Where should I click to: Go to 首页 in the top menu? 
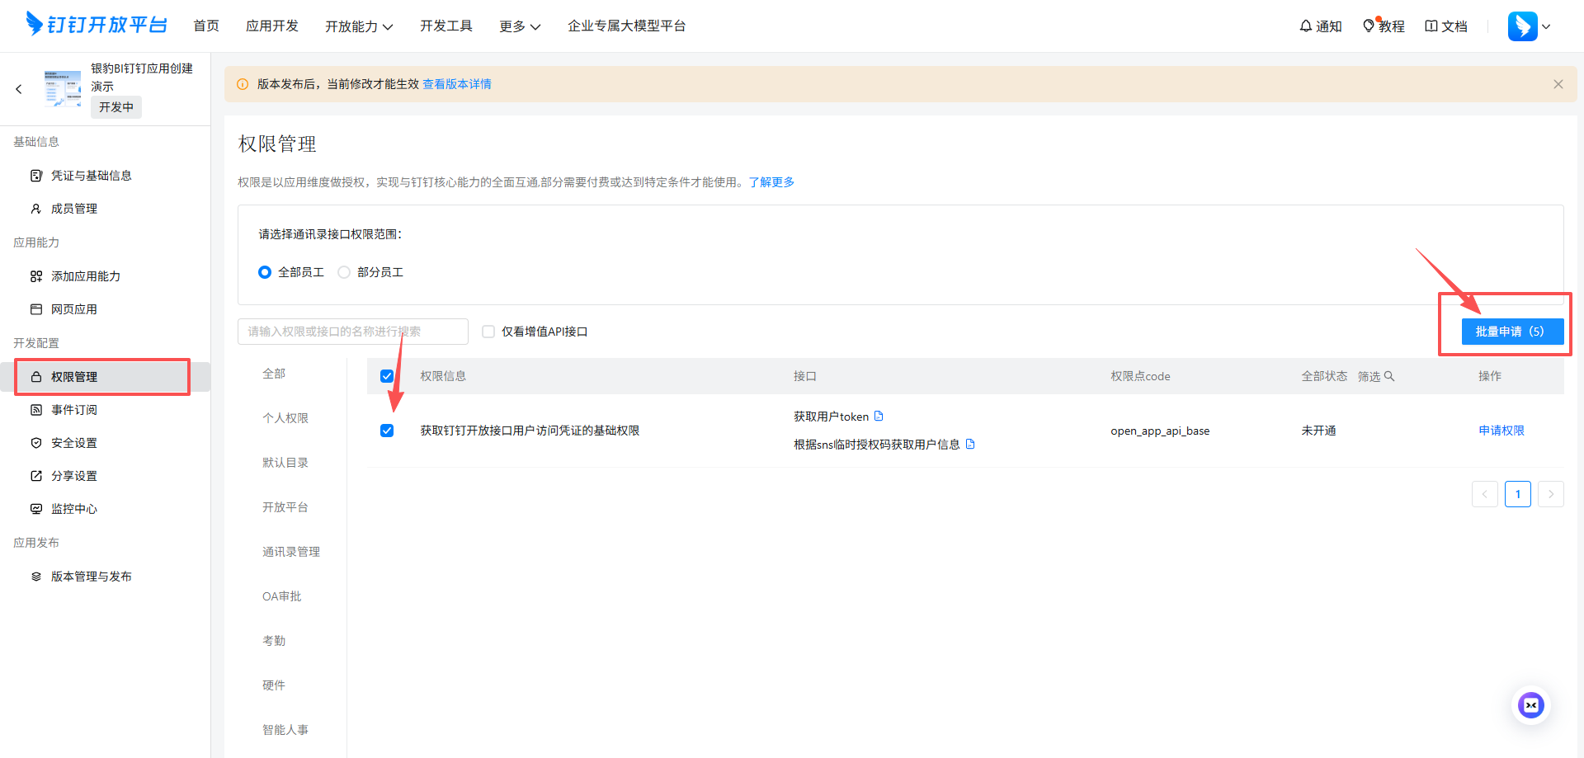point(206,26)
